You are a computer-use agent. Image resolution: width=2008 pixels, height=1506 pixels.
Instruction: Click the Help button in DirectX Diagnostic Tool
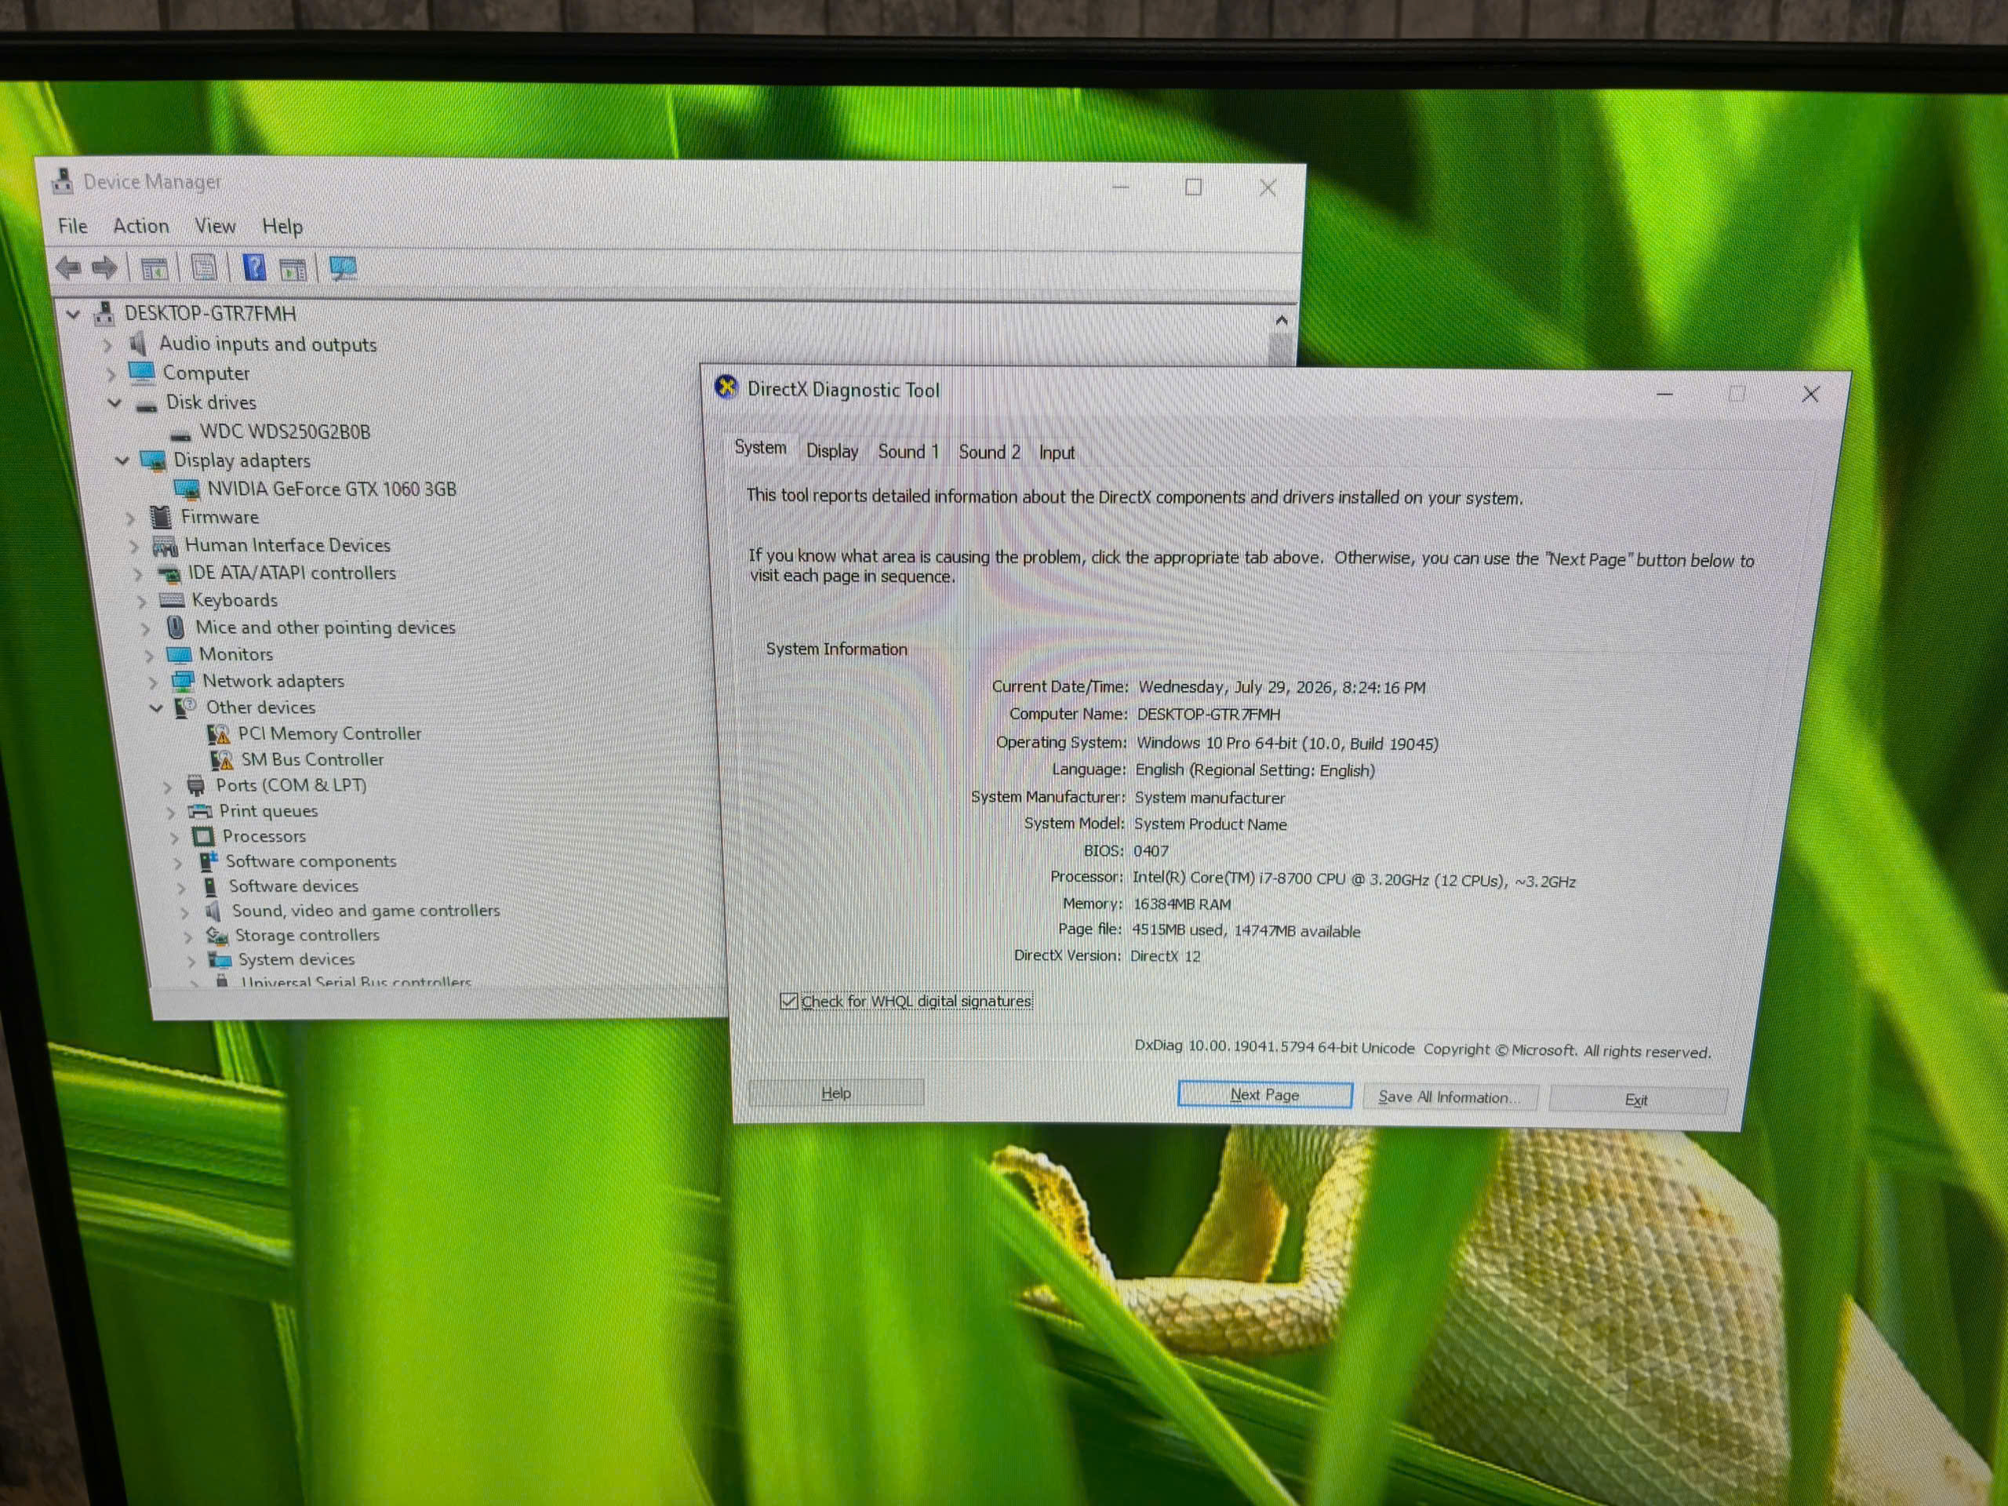pyautogui.click(x=836, y=1093)
